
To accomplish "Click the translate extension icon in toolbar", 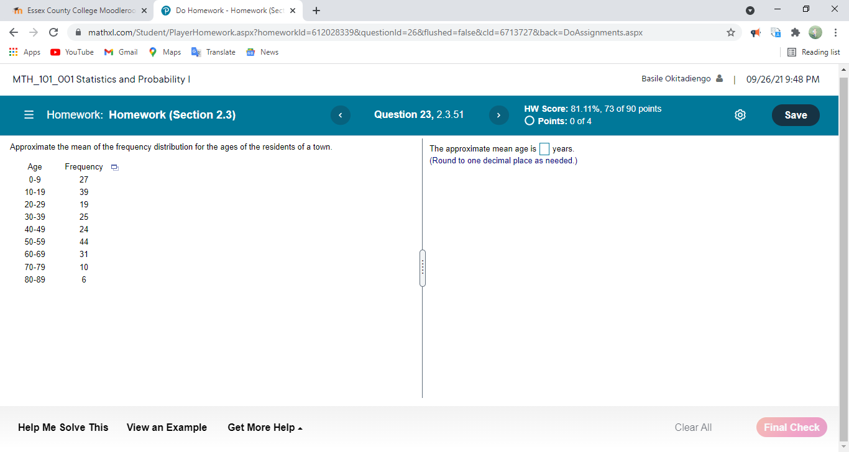I will click(776, 32).
